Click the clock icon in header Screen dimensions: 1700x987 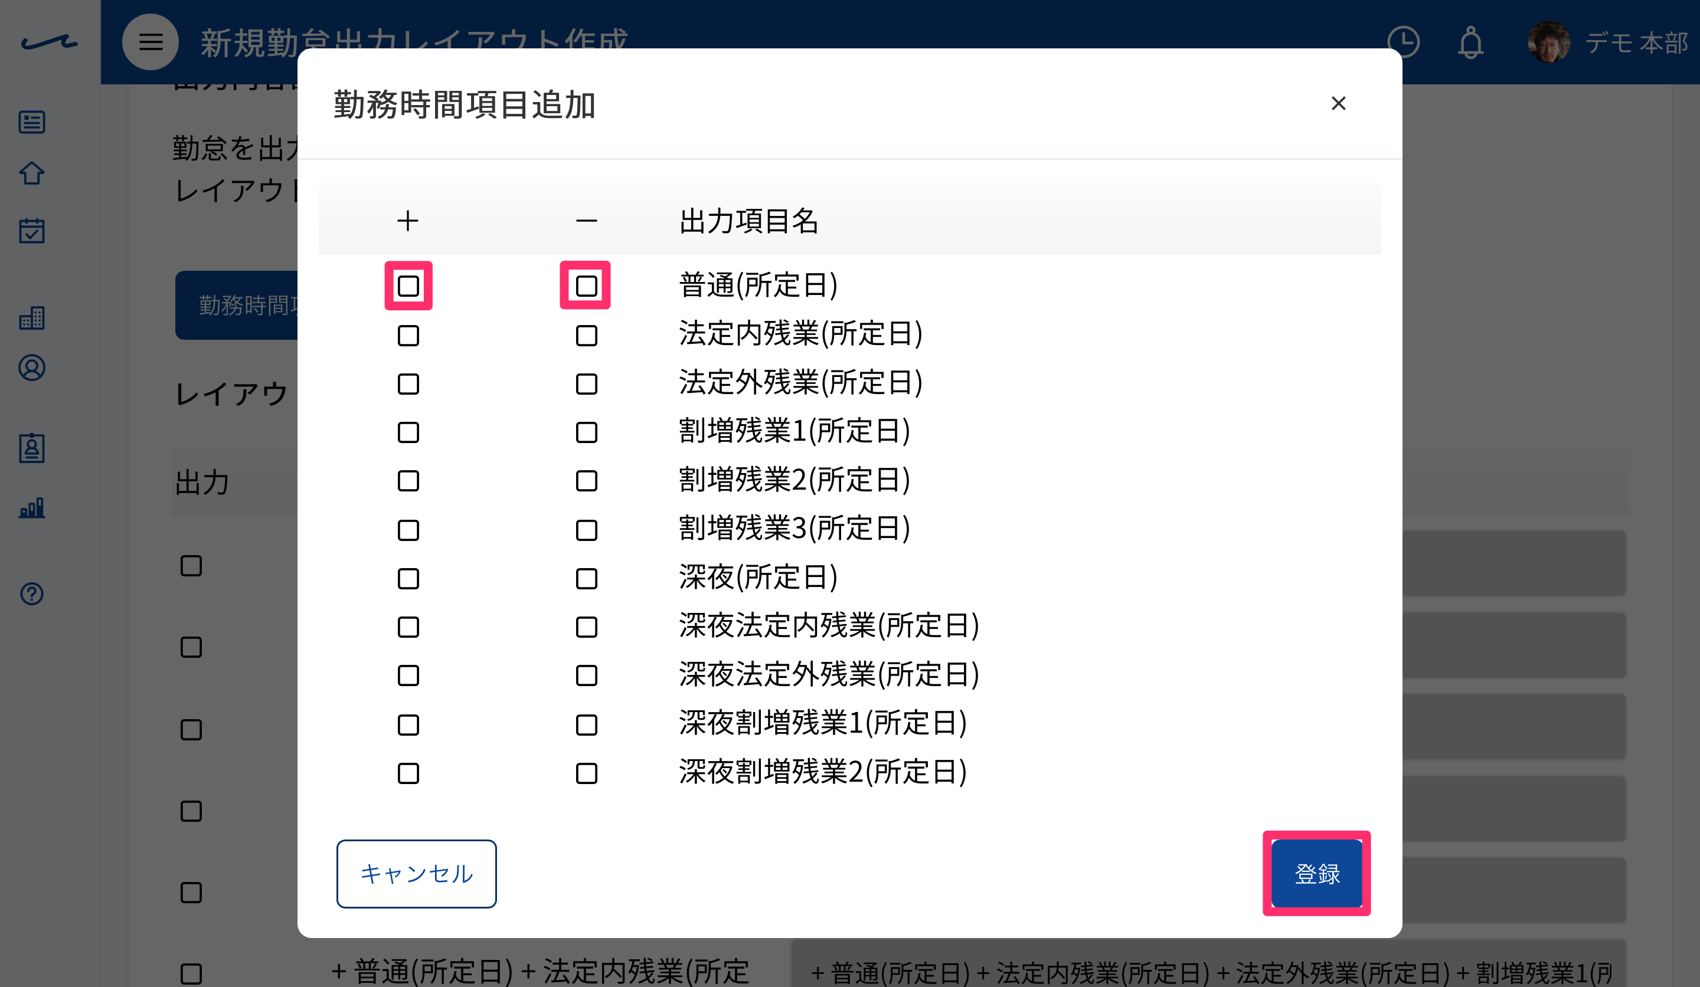[x=1403, y=42]
